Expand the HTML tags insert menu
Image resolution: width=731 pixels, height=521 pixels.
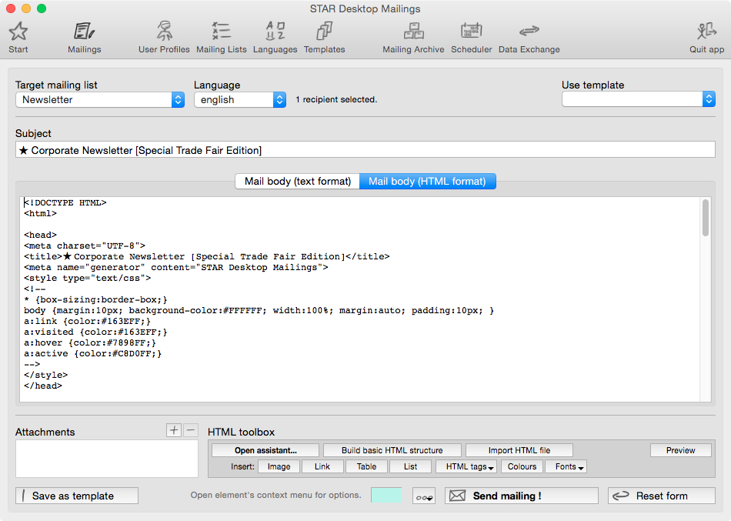[x=466, y=466]
